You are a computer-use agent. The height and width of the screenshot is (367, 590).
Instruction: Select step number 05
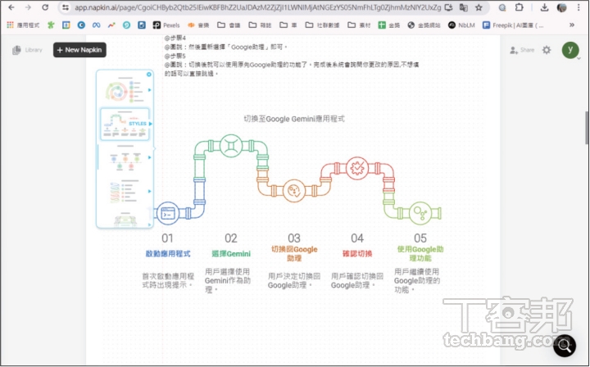420,238
